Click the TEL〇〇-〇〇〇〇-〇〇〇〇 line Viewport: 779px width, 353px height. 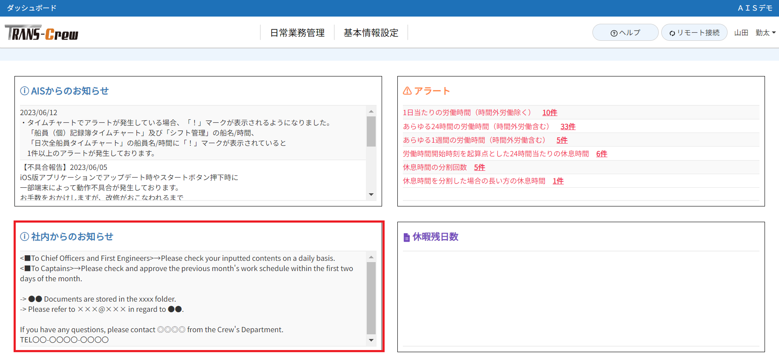[64, 340]
